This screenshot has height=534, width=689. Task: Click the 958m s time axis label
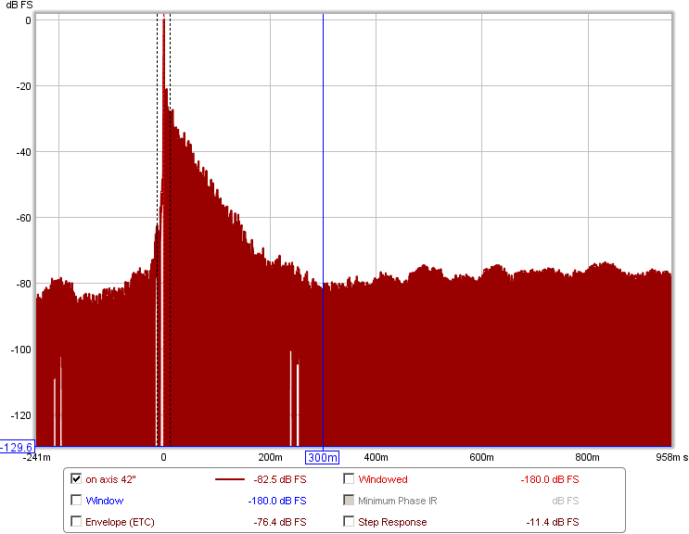click(672, 458)
